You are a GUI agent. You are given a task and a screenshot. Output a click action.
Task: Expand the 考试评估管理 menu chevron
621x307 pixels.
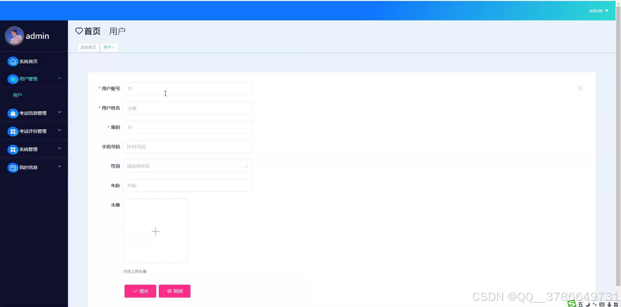[60, 130]
